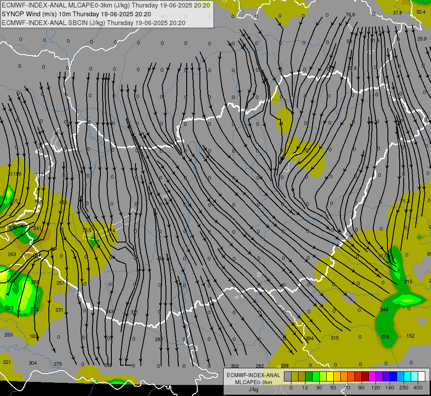431x396 pixels.
Task: Click the pure blue swatch in the legend bar
Action: click(x=394, y=376)
